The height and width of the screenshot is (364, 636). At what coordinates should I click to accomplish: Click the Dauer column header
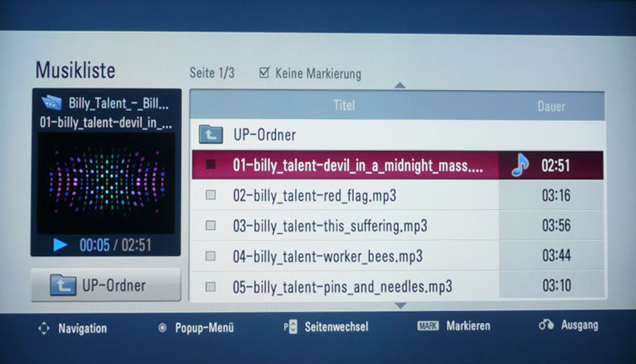click(x=552, y=106)
